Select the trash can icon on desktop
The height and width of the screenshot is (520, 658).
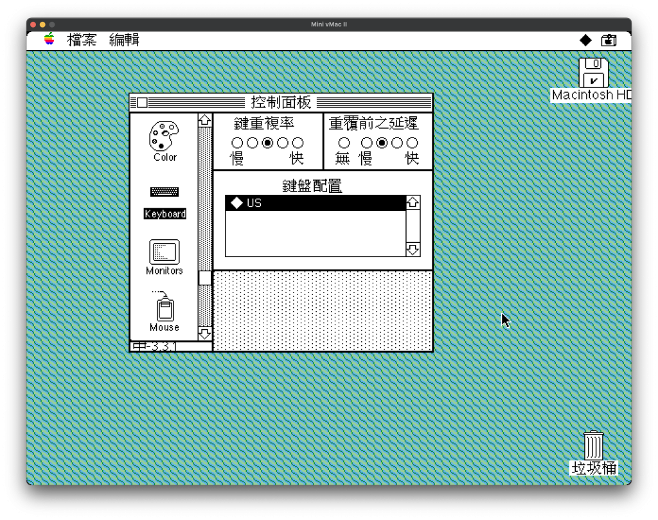tap(594, 445)
